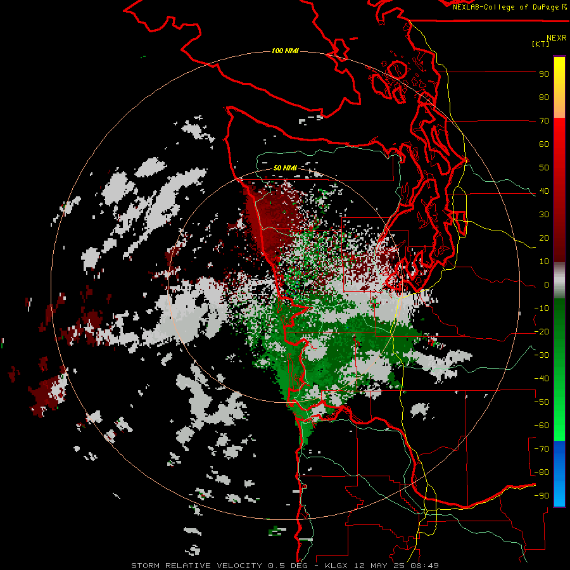Click the -30 value on velocity scale

(541, 355)
